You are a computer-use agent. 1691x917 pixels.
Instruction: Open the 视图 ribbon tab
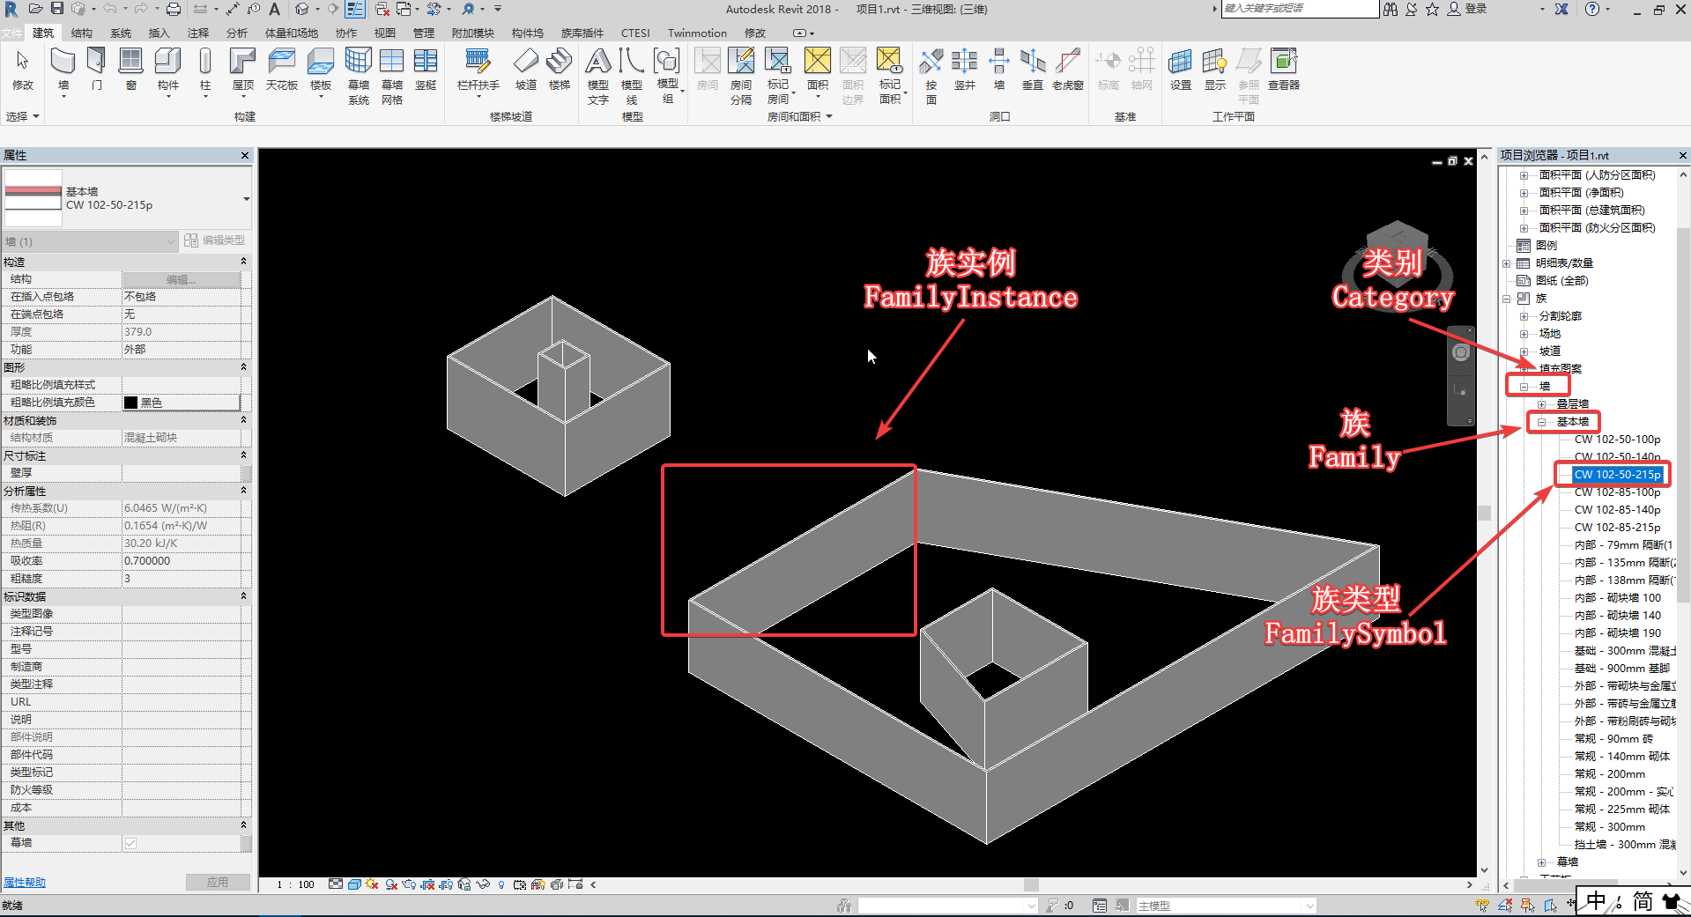click(x=385, y=33)
